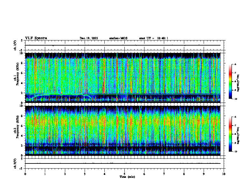Click the 'ch.1(V)' waveform axis label
The image size is (252, 195).
[x=15, y=45]
